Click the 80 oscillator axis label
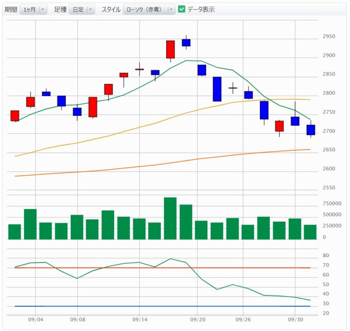The width and height of the screenshot is (350, 331). coord(326,255)
